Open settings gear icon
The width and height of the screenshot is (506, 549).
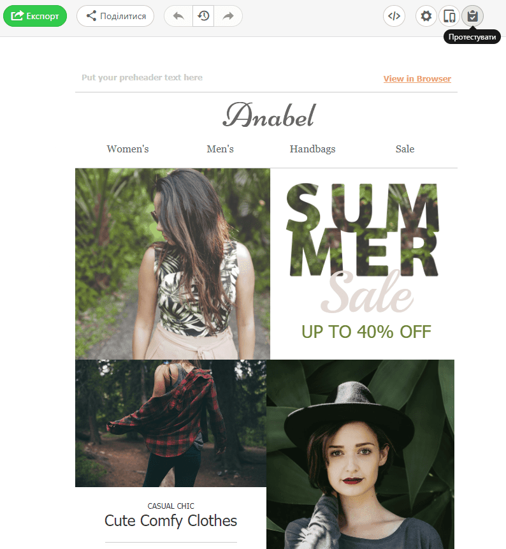tap(426, 16)
